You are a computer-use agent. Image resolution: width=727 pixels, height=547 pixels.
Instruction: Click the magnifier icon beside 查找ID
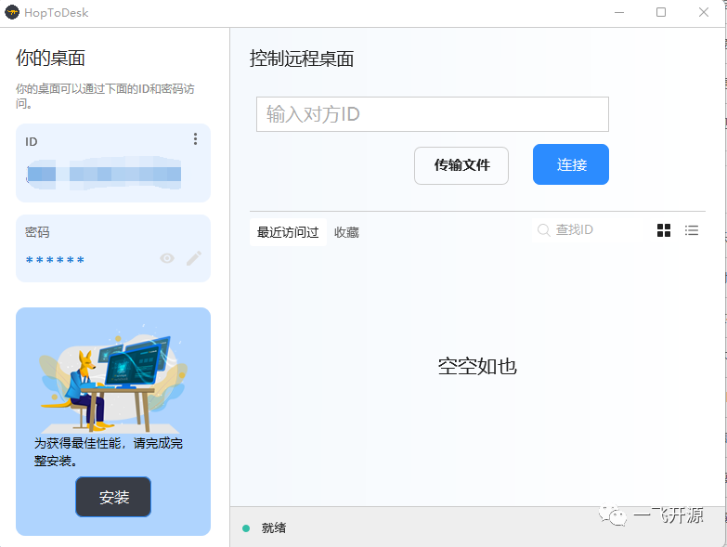tap(544, 229)
